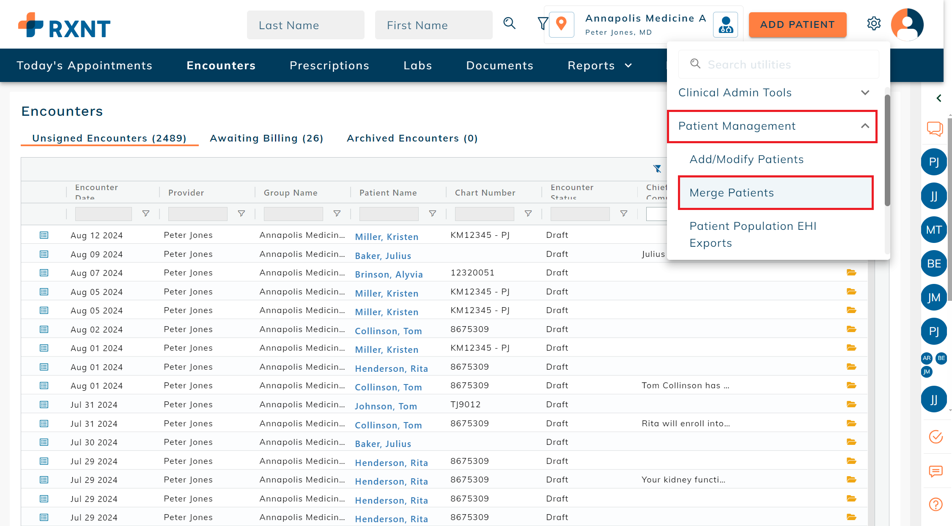Toggle the filter on the Patient Name column
The height and width of the screenshot is (526, 952).
432,213
